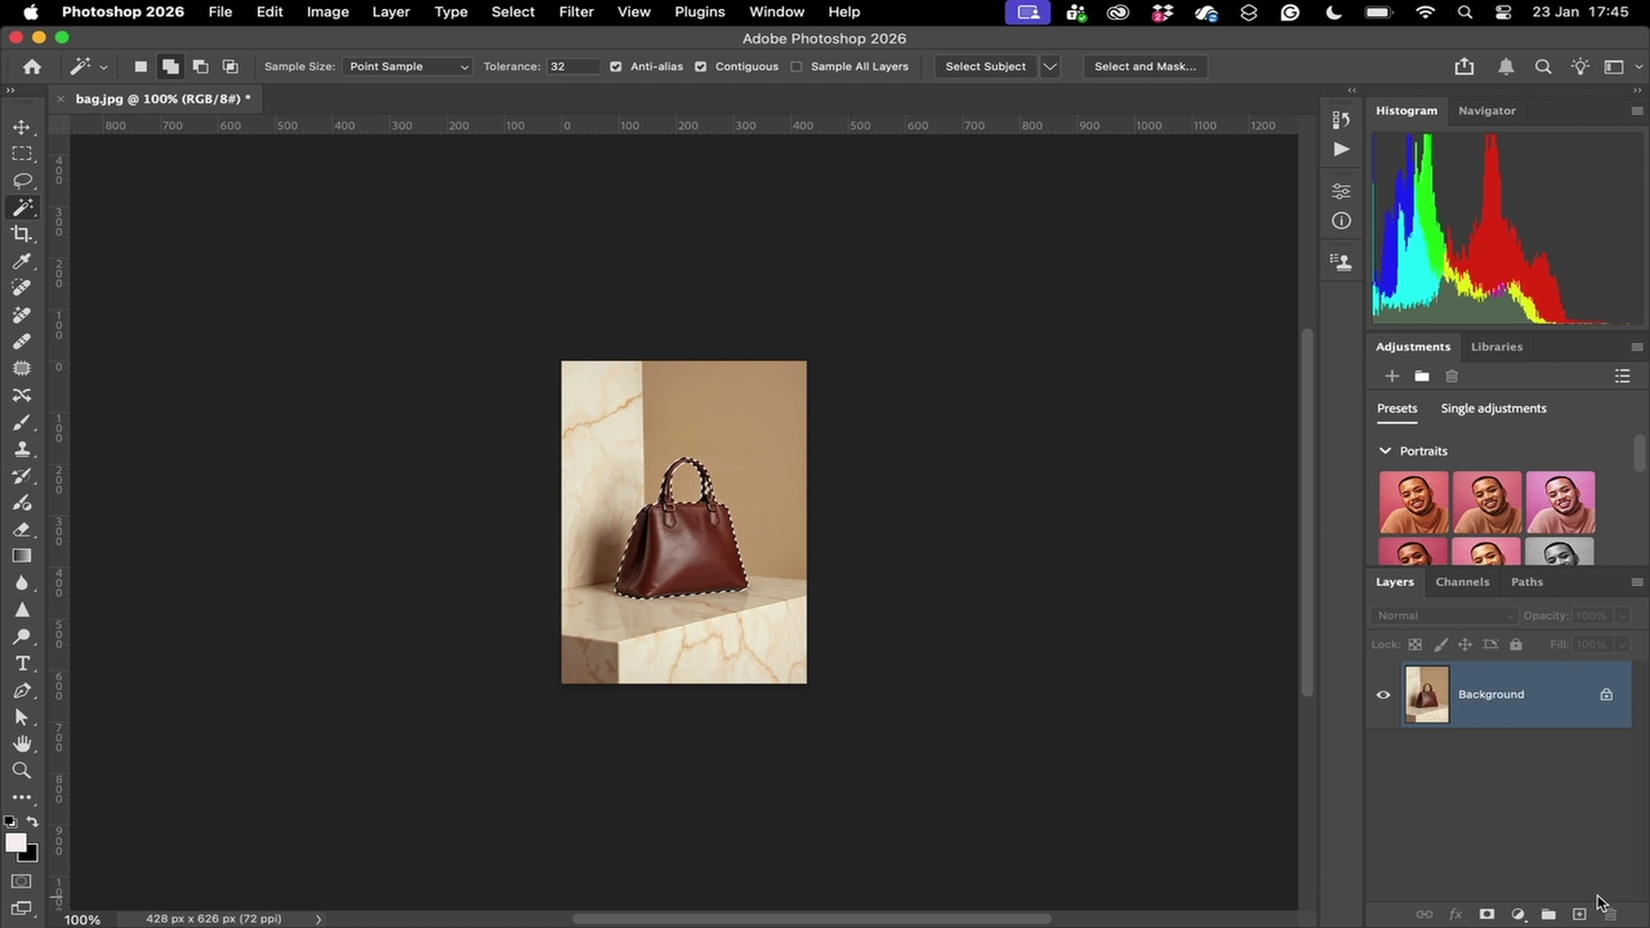Open the Filter menu
Image resolution: width=1650 pixels, height=928 pixels.
[x=575, y=11]
